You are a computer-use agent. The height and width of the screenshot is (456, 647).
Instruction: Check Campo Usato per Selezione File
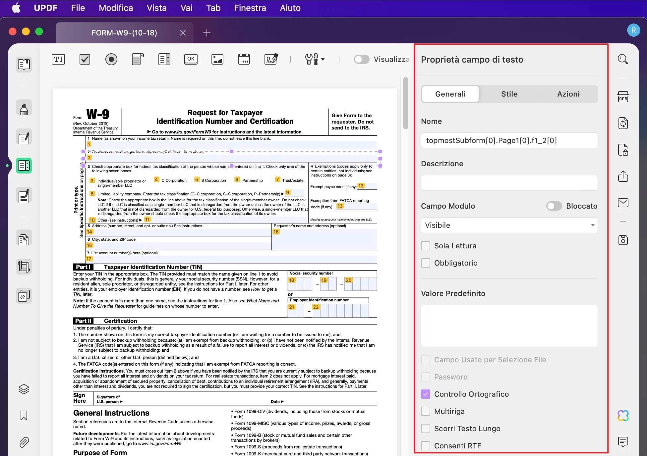coord(426,360)
